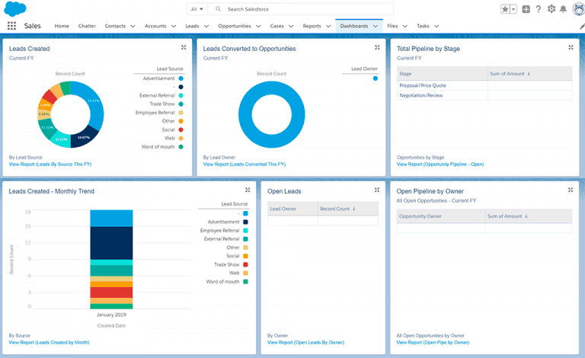
Task: Select the Proposal/Price Quote stage row
Action: tap(484, 85)
